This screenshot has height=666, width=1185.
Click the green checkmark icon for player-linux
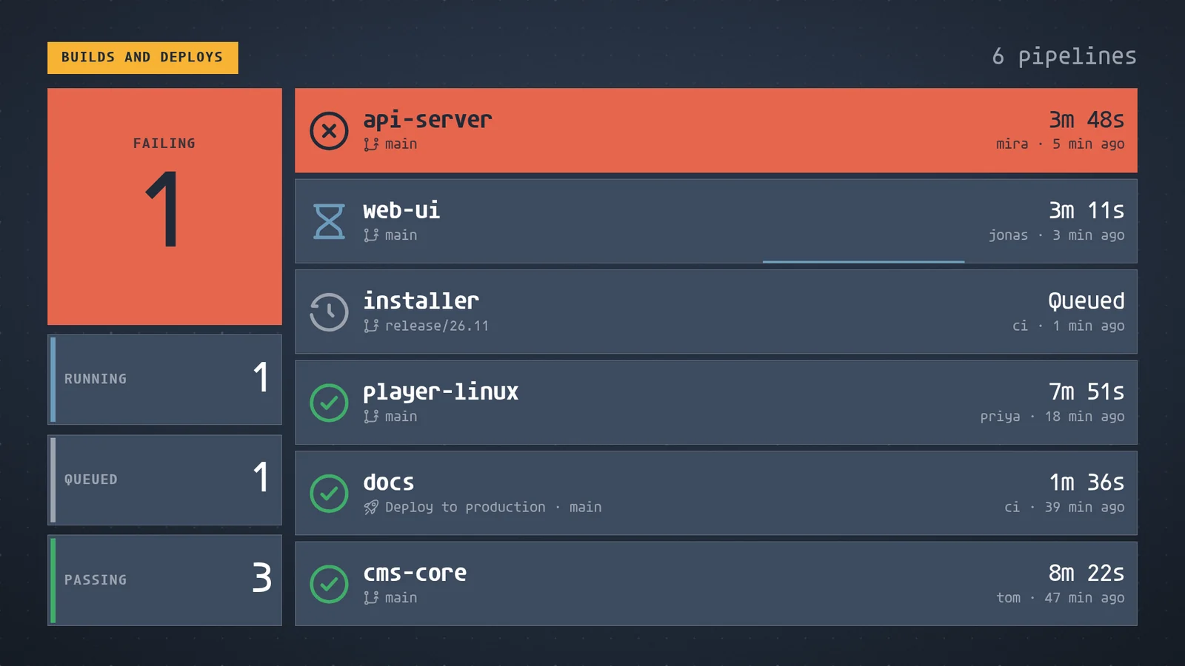pyautogui.click(x=329, y=403)
